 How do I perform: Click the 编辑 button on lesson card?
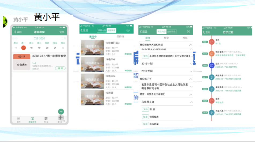(x=60, y=68)
